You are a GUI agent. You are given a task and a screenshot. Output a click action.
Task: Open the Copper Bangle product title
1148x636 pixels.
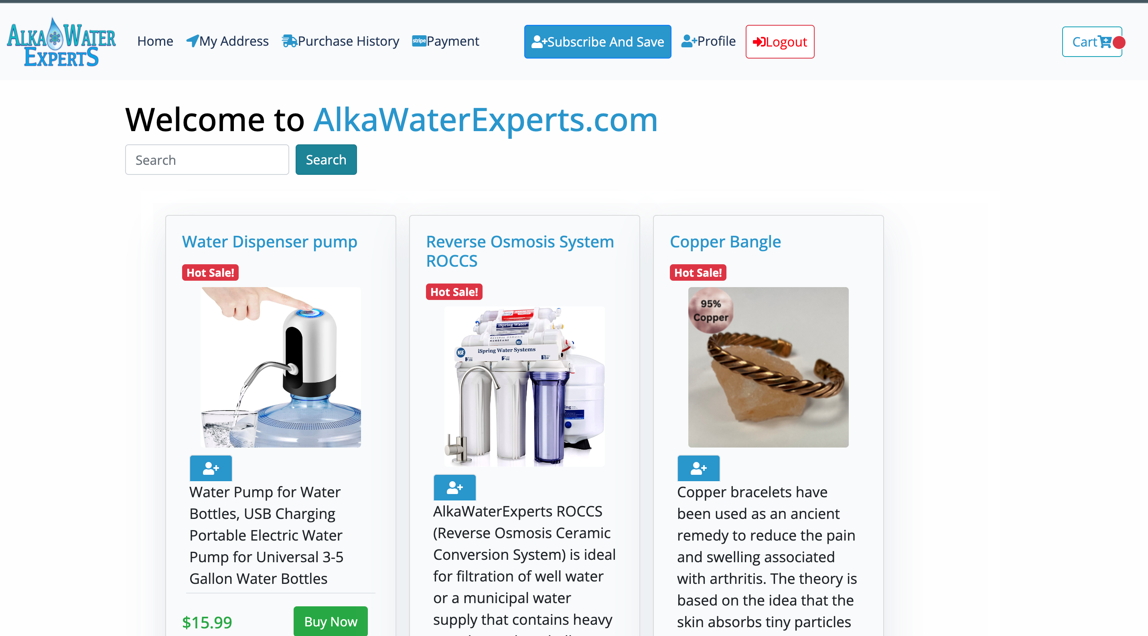(725, 241)
